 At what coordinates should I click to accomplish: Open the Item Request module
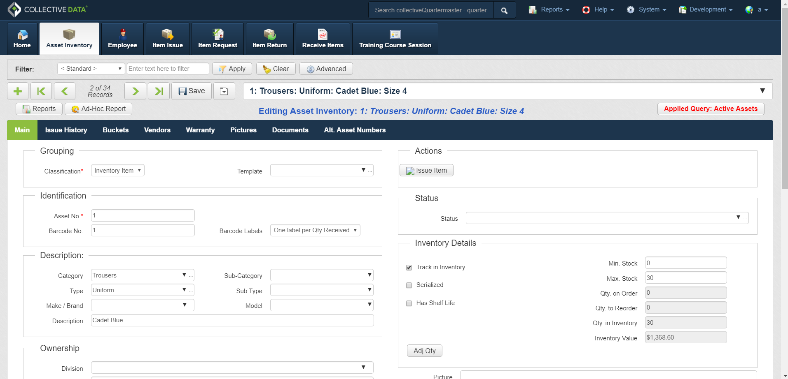point(217,39)
